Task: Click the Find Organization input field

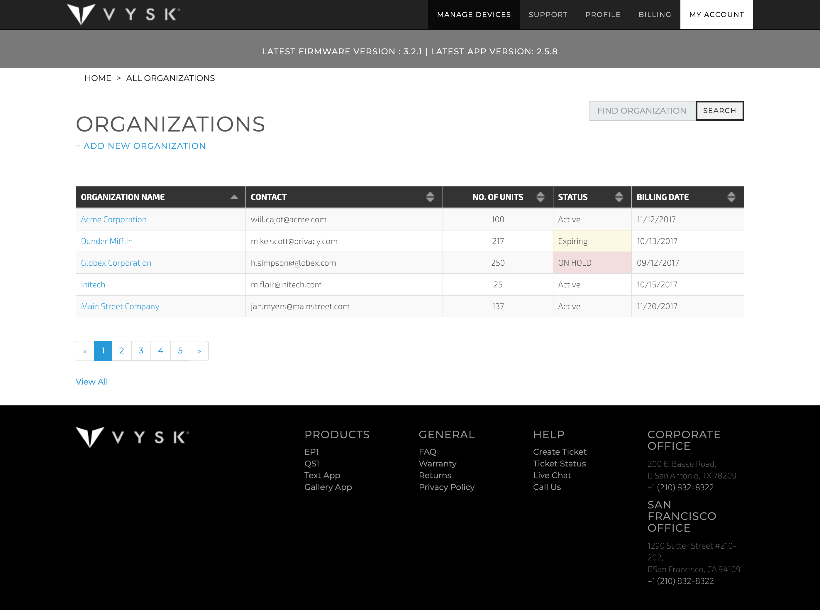Action: pos(642,111)
